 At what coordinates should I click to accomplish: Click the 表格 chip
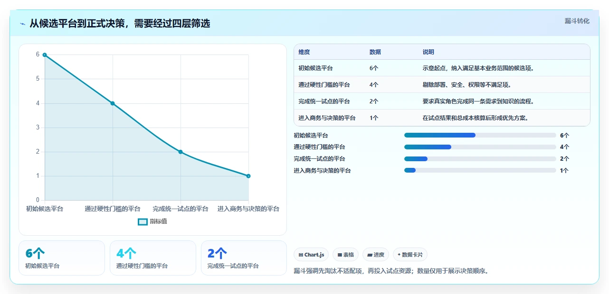pos(346,255)
